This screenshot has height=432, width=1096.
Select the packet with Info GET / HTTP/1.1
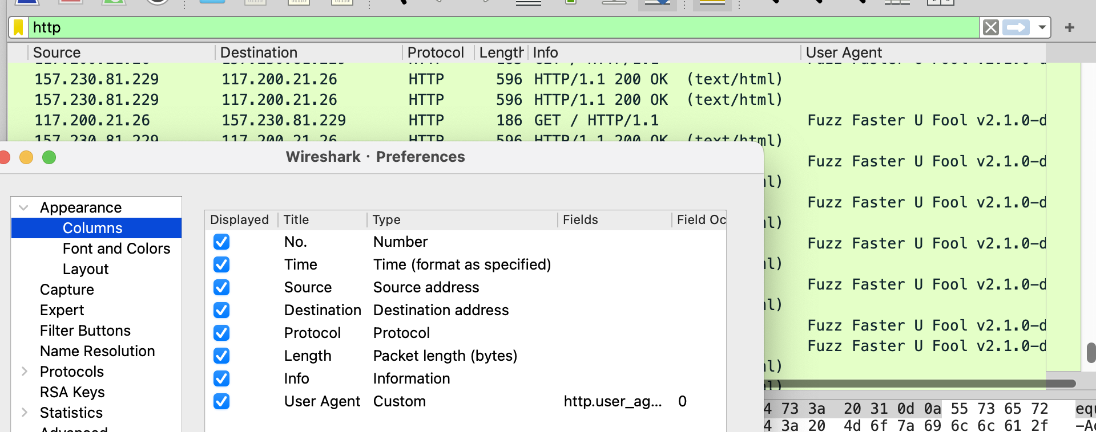[596, 120]
